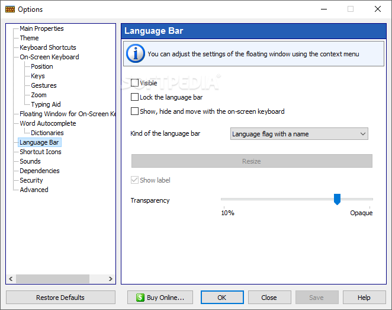The height and width of the screenshot is (310, 392).
Task: Open Shortcut Icons settings
Action: click(40, 152)
